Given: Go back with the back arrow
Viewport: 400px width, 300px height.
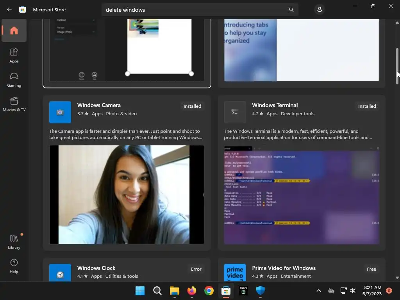Looking at the screenshot, I should [9, 9].
